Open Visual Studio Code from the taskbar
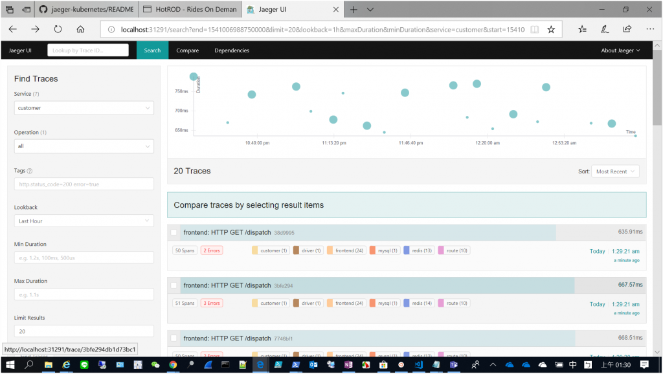The width and height of the screenshot is (663, 374). click(x=419, y=365)
